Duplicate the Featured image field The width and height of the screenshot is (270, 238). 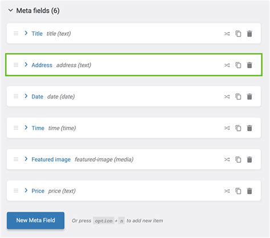[238, 159]
